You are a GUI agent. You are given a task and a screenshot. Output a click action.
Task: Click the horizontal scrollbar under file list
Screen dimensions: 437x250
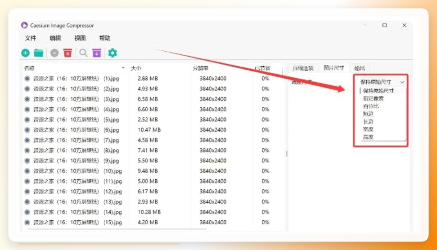click(x=117, y=229)
